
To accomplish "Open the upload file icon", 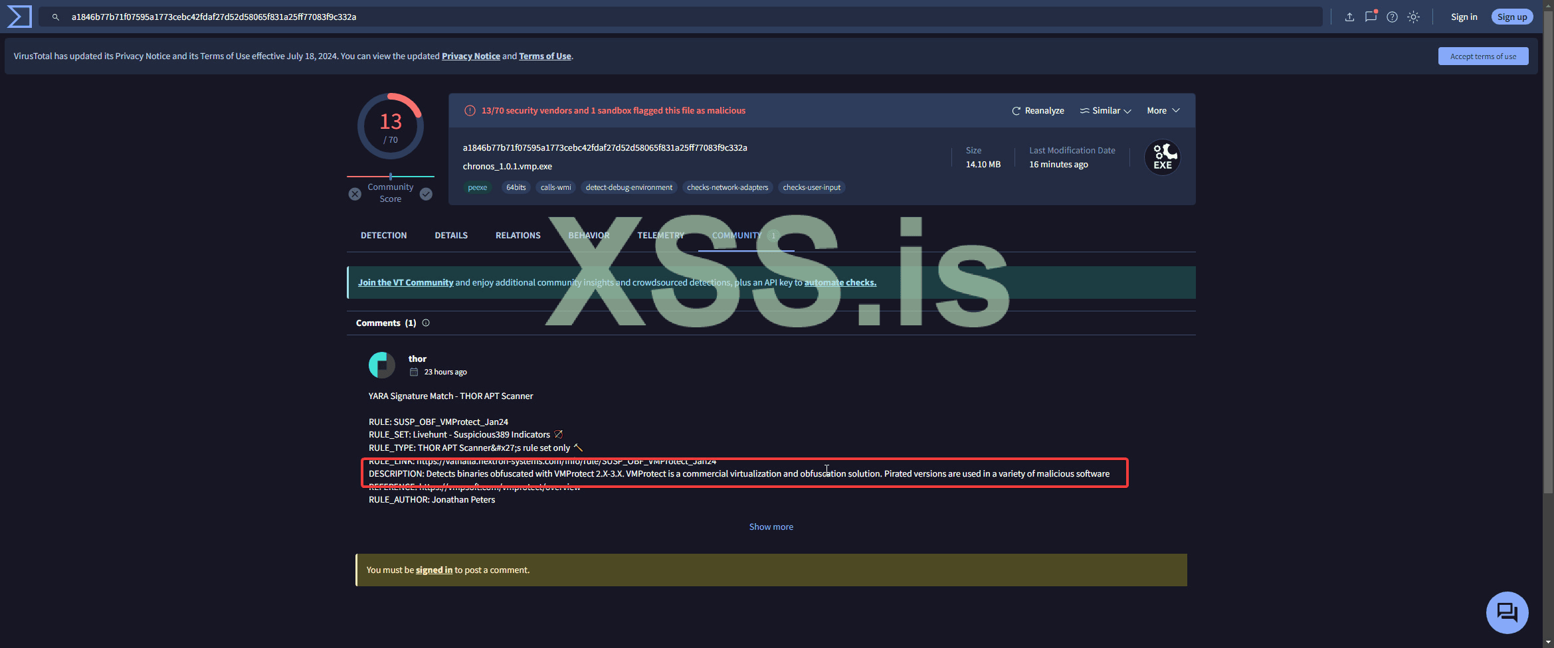I will coord(1349,17).
